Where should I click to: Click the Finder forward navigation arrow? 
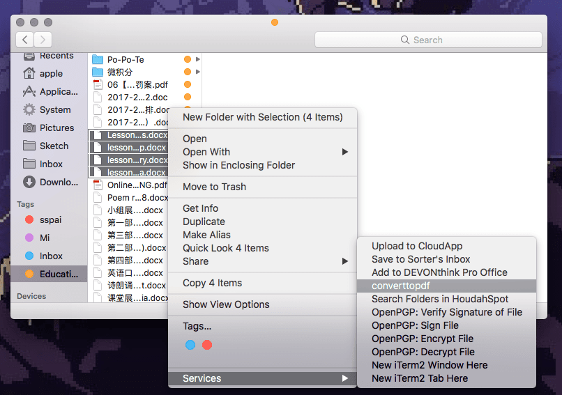(x=43, y=40)
